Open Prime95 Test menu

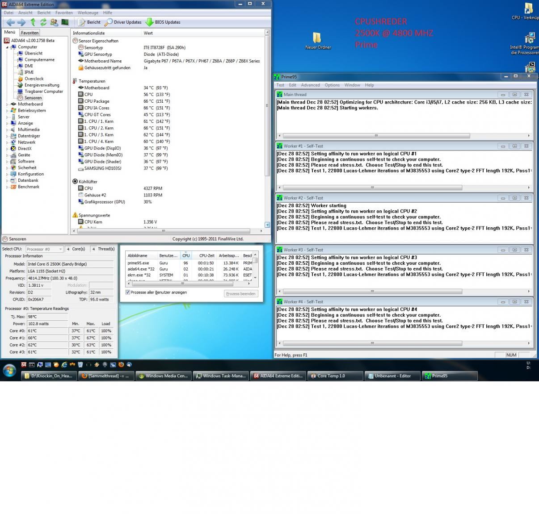pos(280,85)
